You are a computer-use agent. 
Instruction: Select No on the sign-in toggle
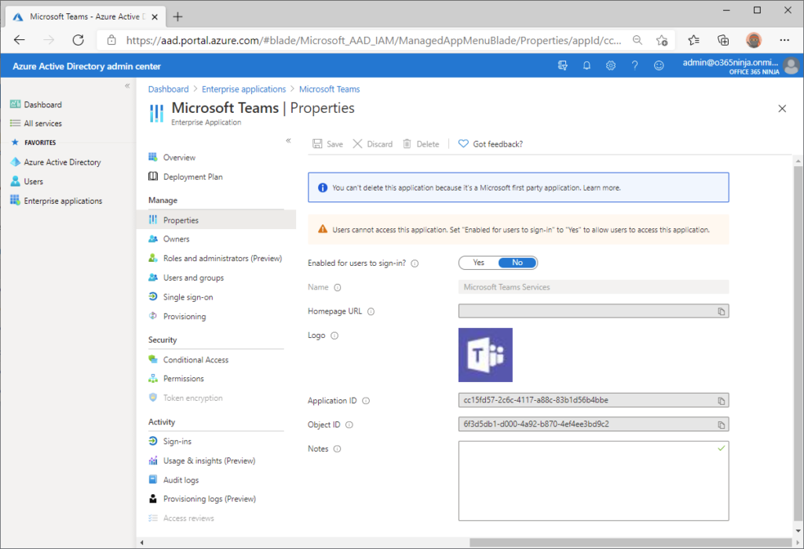pyautogui.click(x=517, y=263)
